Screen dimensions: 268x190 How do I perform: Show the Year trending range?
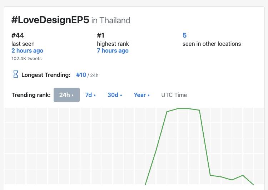(x=142, y=95)
